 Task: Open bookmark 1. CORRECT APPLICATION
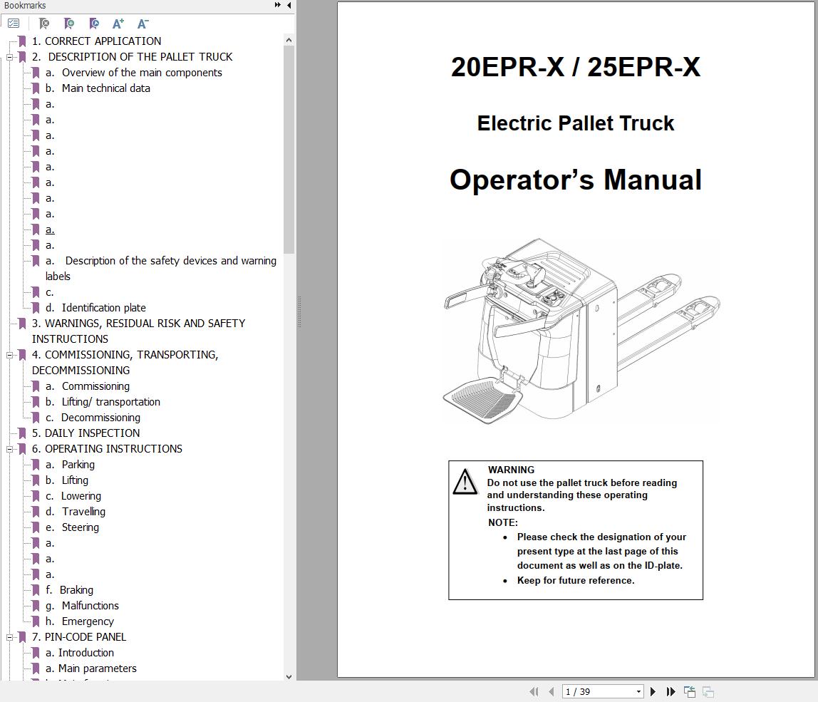pyautogui.click(x=96, y=41)
